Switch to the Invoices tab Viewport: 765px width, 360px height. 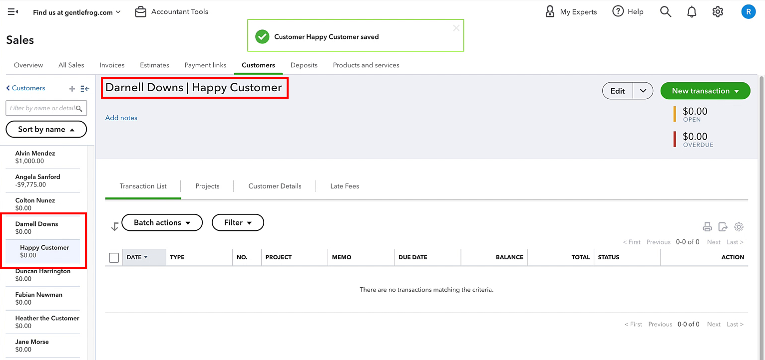click(112, 65)
